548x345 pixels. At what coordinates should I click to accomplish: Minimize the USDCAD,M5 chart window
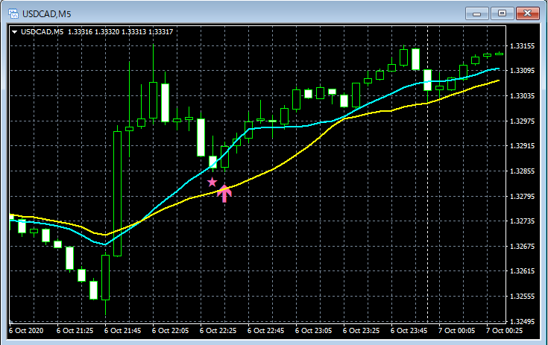pyautogui.click(x=476, y=13)
